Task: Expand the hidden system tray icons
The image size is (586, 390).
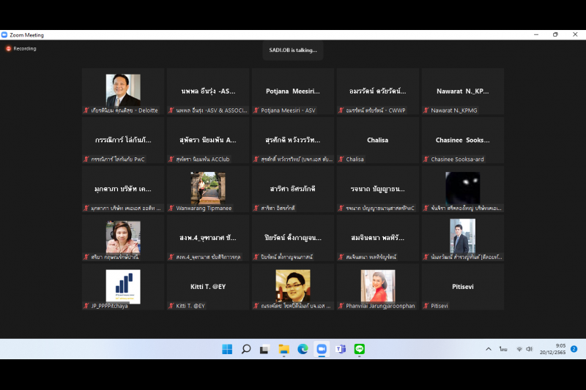Action: 489,349
